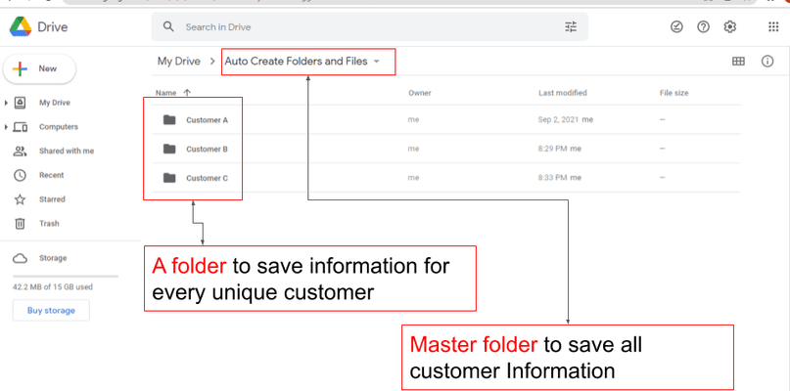Type in the Search in Drive field
The image size is (790, 391).
[x=369, y=26]
